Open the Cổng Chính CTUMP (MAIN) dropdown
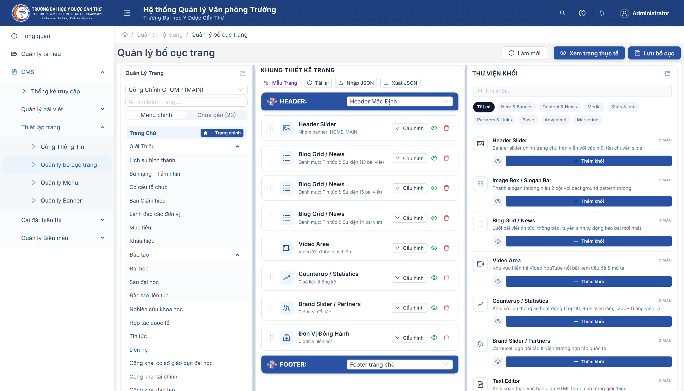This screenshot has width=684, height=391. (x=186, y=90)
